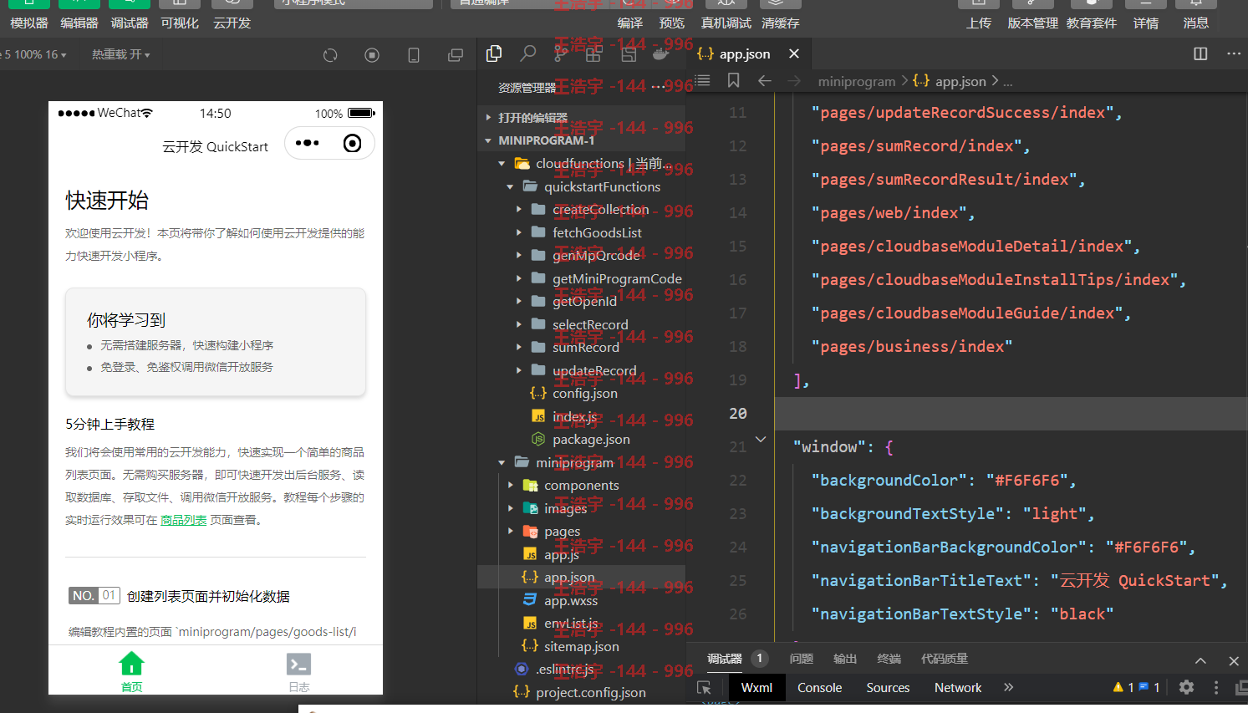
Task: Detach the simulator window icon
Action: click(456, 55)
